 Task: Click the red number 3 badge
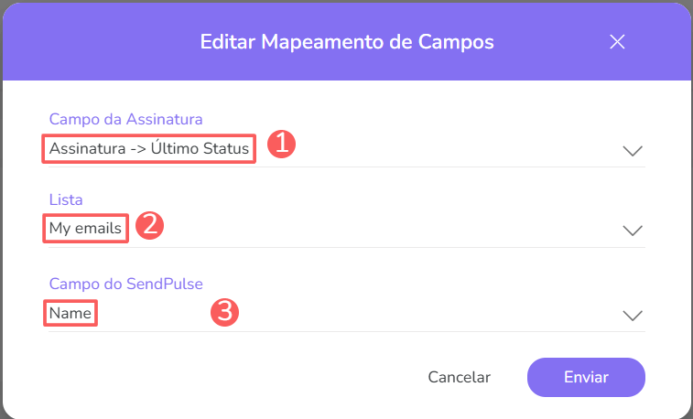tap(225, 312)
